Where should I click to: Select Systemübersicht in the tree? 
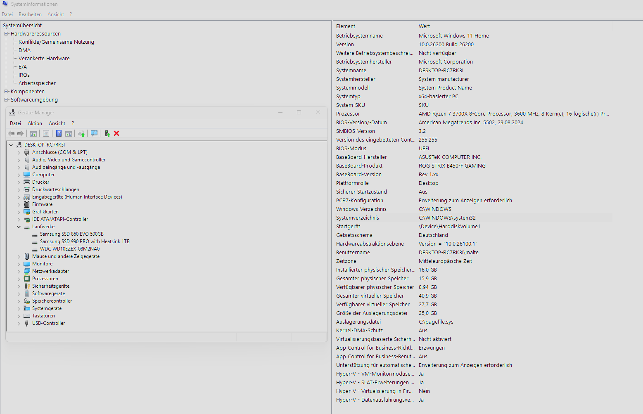tap(22, 26)
